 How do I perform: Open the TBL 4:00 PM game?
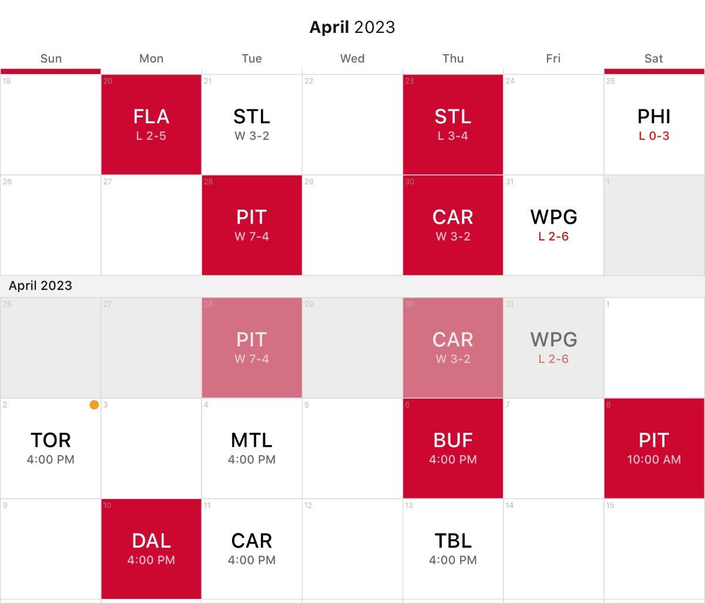453,549
